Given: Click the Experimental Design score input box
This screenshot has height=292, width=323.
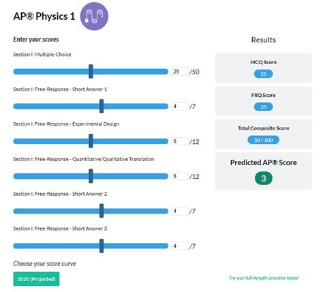Looking at the screenshot, I should coord(180,141).
